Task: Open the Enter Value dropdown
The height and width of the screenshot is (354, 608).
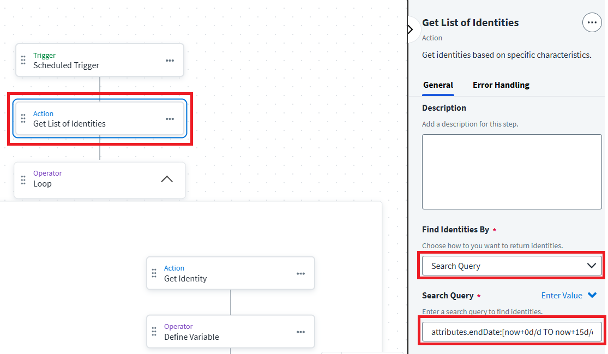Action: pos(569,296)
